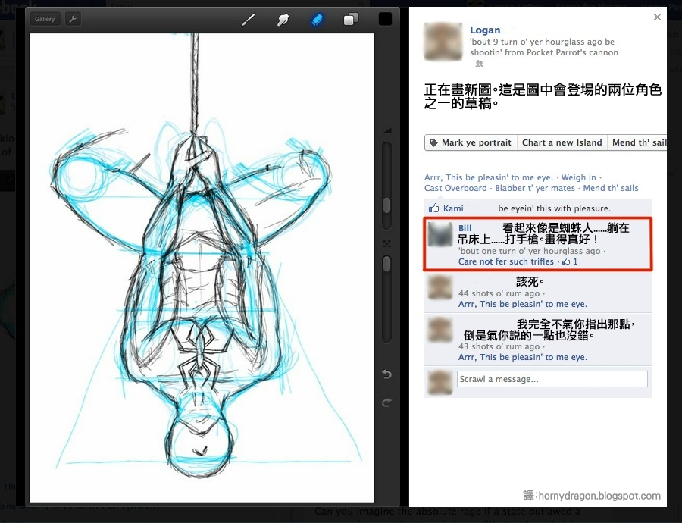Open the layers panel icon

(351, 19)
